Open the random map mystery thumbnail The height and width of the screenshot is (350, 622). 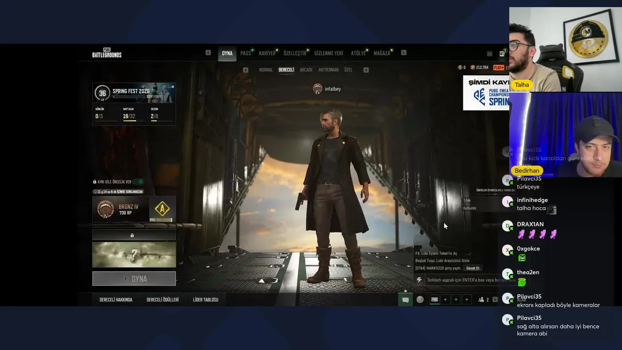[x=134, y=255]
